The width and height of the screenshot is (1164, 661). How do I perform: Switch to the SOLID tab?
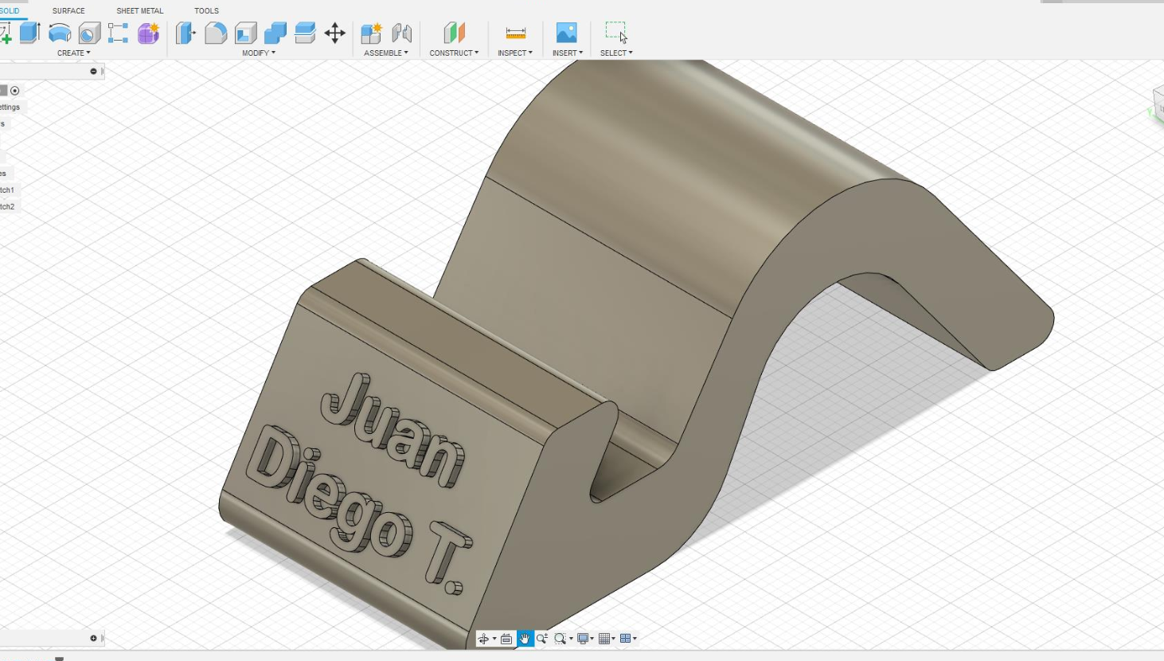tap(10, 10)
